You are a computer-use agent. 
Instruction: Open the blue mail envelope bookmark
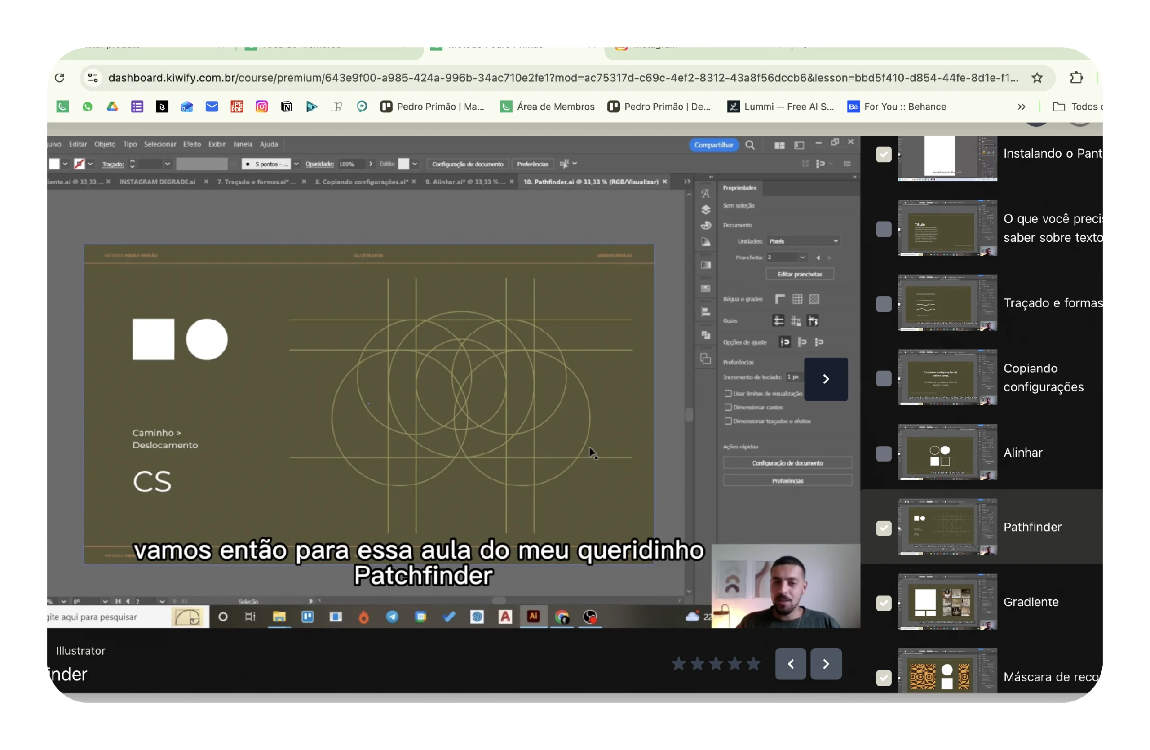(x=212, y=107)
